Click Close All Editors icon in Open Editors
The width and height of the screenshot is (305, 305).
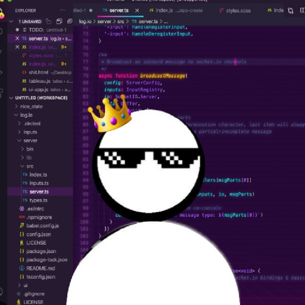[70, 21]
